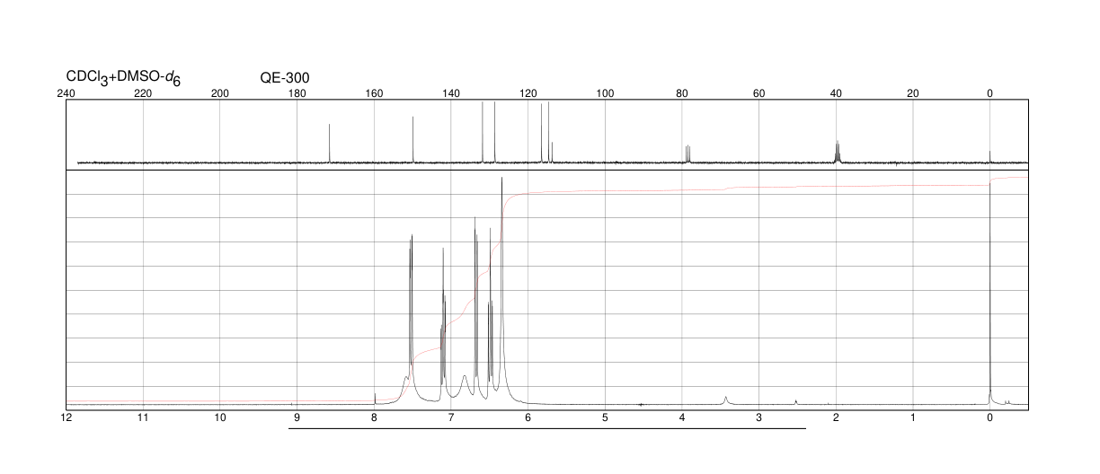The image size is (1100, 474).
Task: Click the 5 tick label on proton axis
Action: pos(605,418)
